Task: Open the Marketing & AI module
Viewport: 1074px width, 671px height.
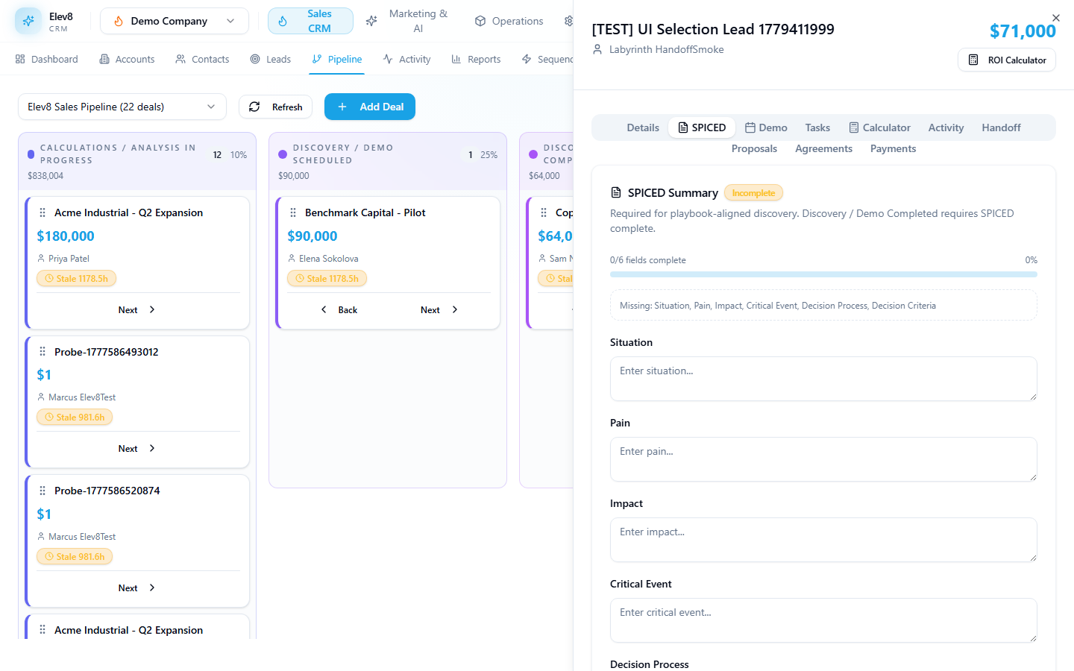Action: pyautogui.click(x=409, y=21)
